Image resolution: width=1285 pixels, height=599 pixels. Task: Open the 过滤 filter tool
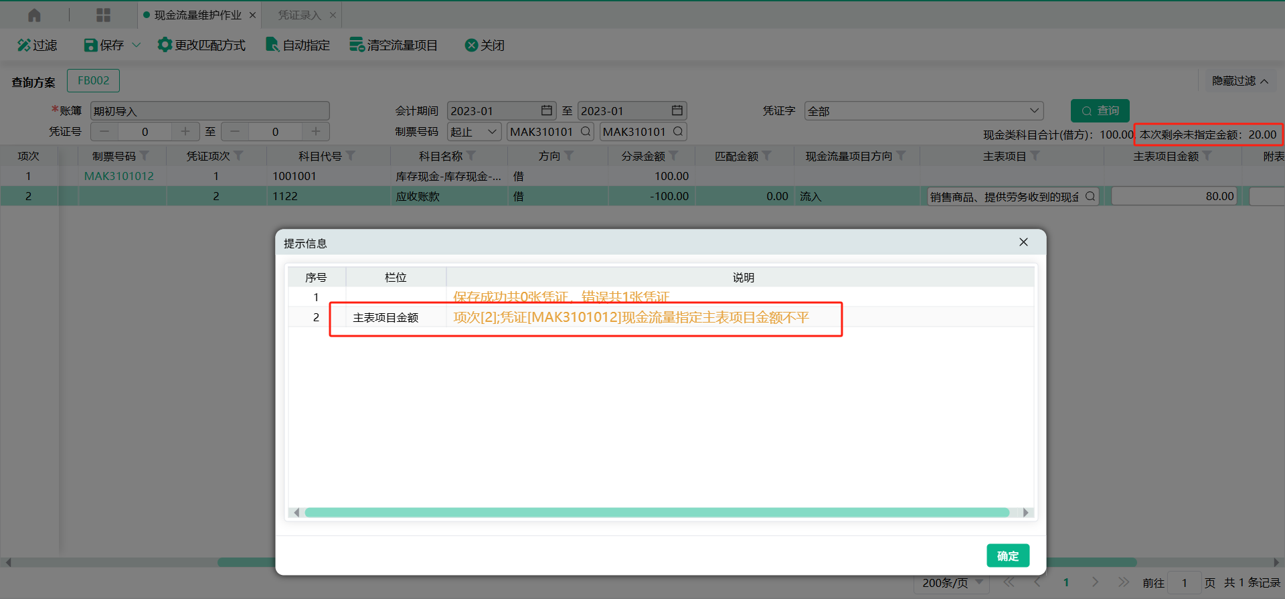(x=37, y=45)
